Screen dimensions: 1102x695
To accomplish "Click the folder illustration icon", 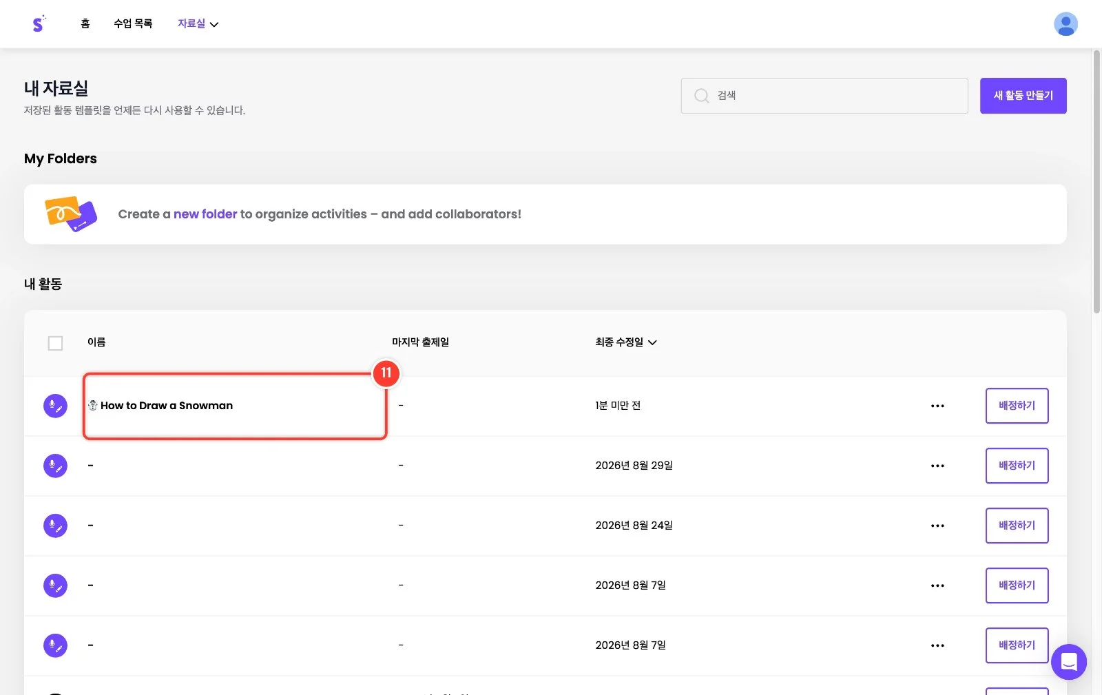I will click(x=71, y=214).
